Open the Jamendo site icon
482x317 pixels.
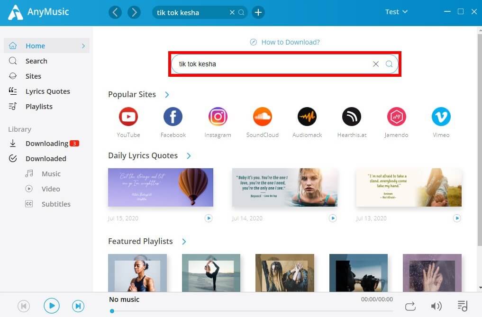coord(396,117)
